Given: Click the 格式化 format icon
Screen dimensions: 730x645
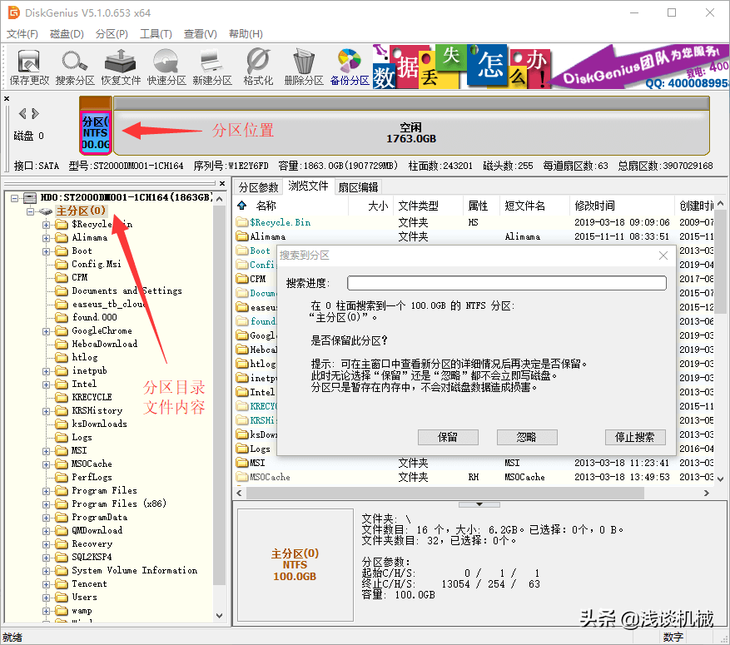Looking at the screenshot, I should (258, 67).
